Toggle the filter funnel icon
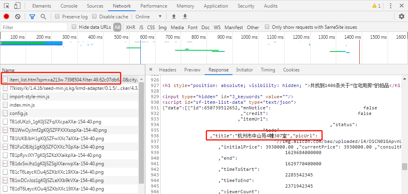Viewport: 408px width, 194px height. (32, 17)
